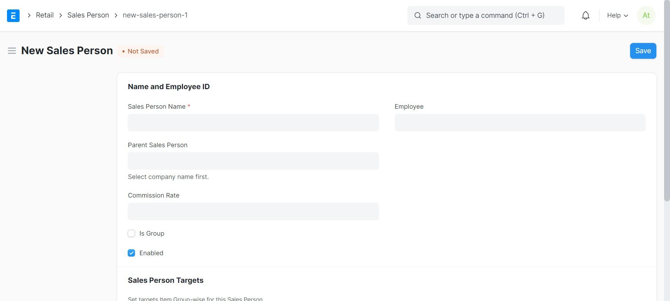Click the vertical page scrollbar
The image size is (670, 301).
coord(667,101)
